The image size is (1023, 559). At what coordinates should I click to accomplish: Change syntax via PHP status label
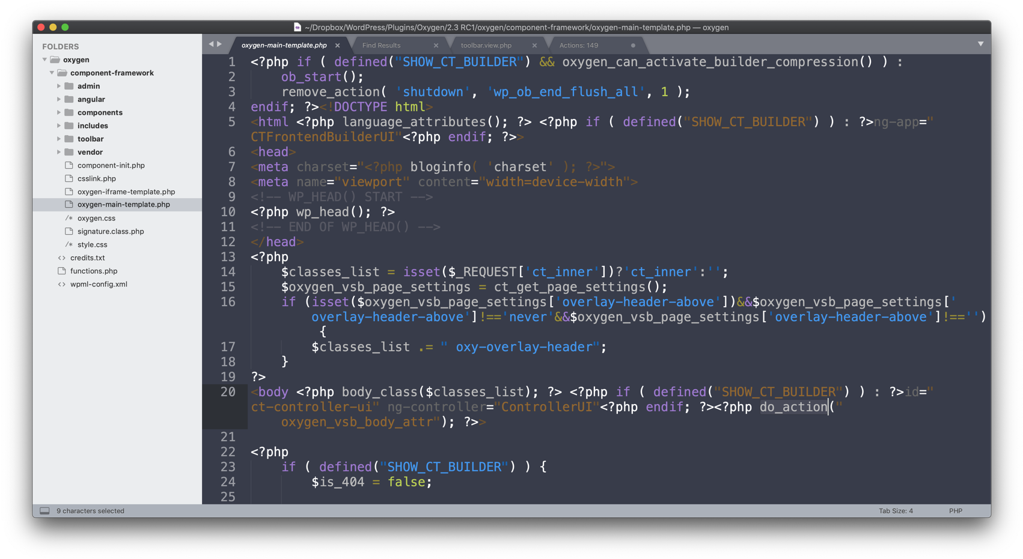(x=956, y=511)
